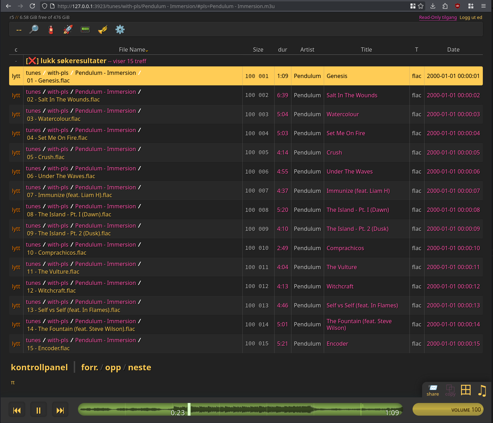Click the QR code icon in address bar
This screenshot has width=493, height=423.
pyautogui.click(x=413, y=6)
